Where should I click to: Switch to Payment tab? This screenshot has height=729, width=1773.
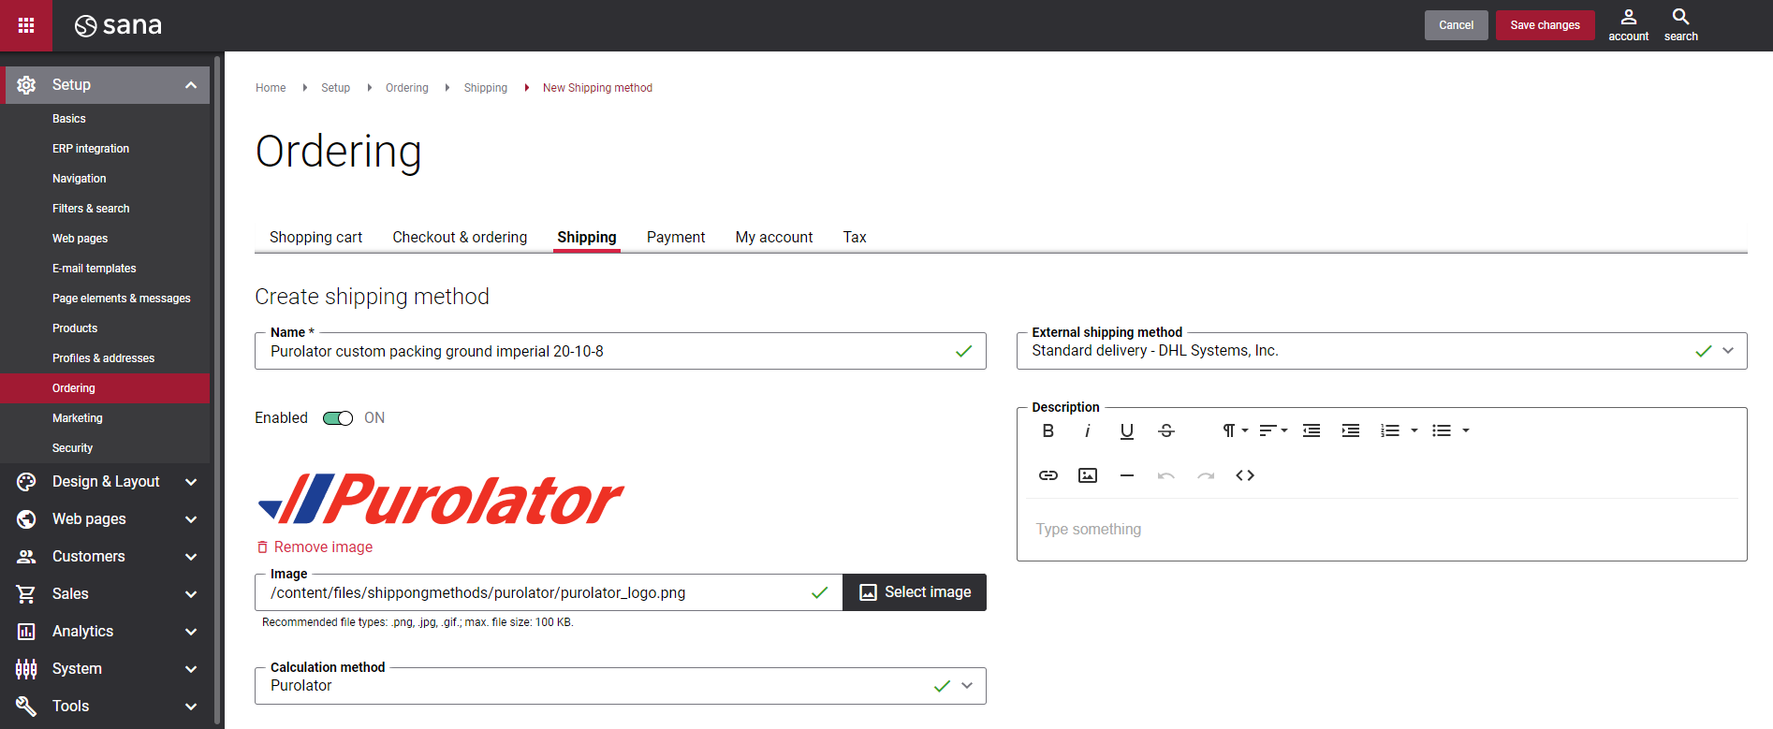pos(676,238)
